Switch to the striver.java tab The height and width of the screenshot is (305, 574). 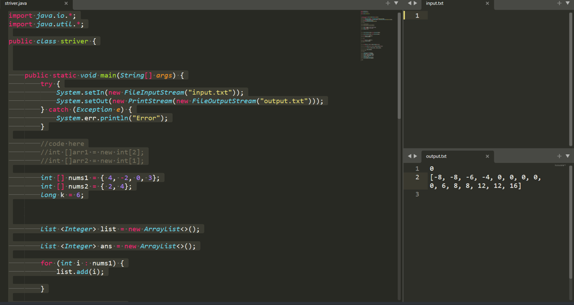tap(15, 3)
